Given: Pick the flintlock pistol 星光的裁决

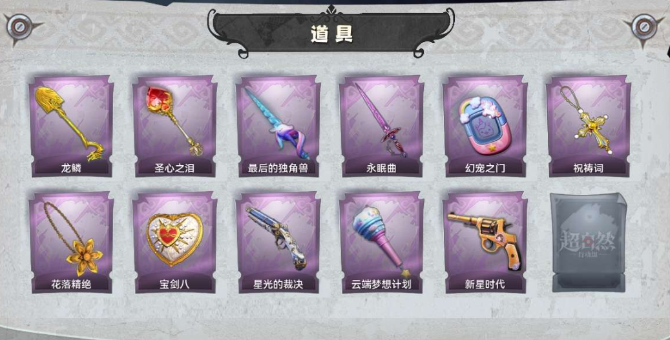Looking at the screenshot, I should click(x=278, y=243).
